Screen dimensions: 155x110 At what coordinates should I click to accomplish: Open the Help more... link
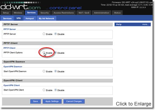click(146, 25)
